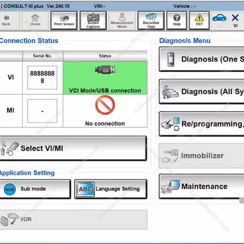The width and height of the screenshot is (244, 244).
Task: Click the Maintenance car-and-monitor icon
Action: (x=170, y=187)
